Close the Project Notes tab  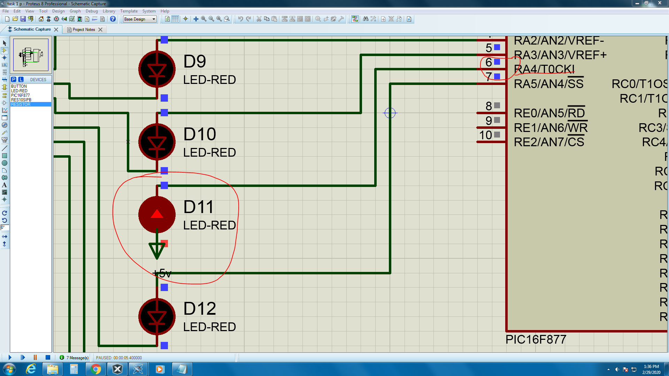pyautogui.click(x=100, y=30)
